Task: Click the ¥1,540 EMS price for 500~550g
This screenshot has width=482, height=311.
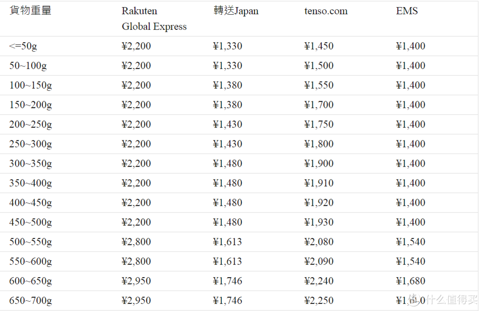Action: 411,242
